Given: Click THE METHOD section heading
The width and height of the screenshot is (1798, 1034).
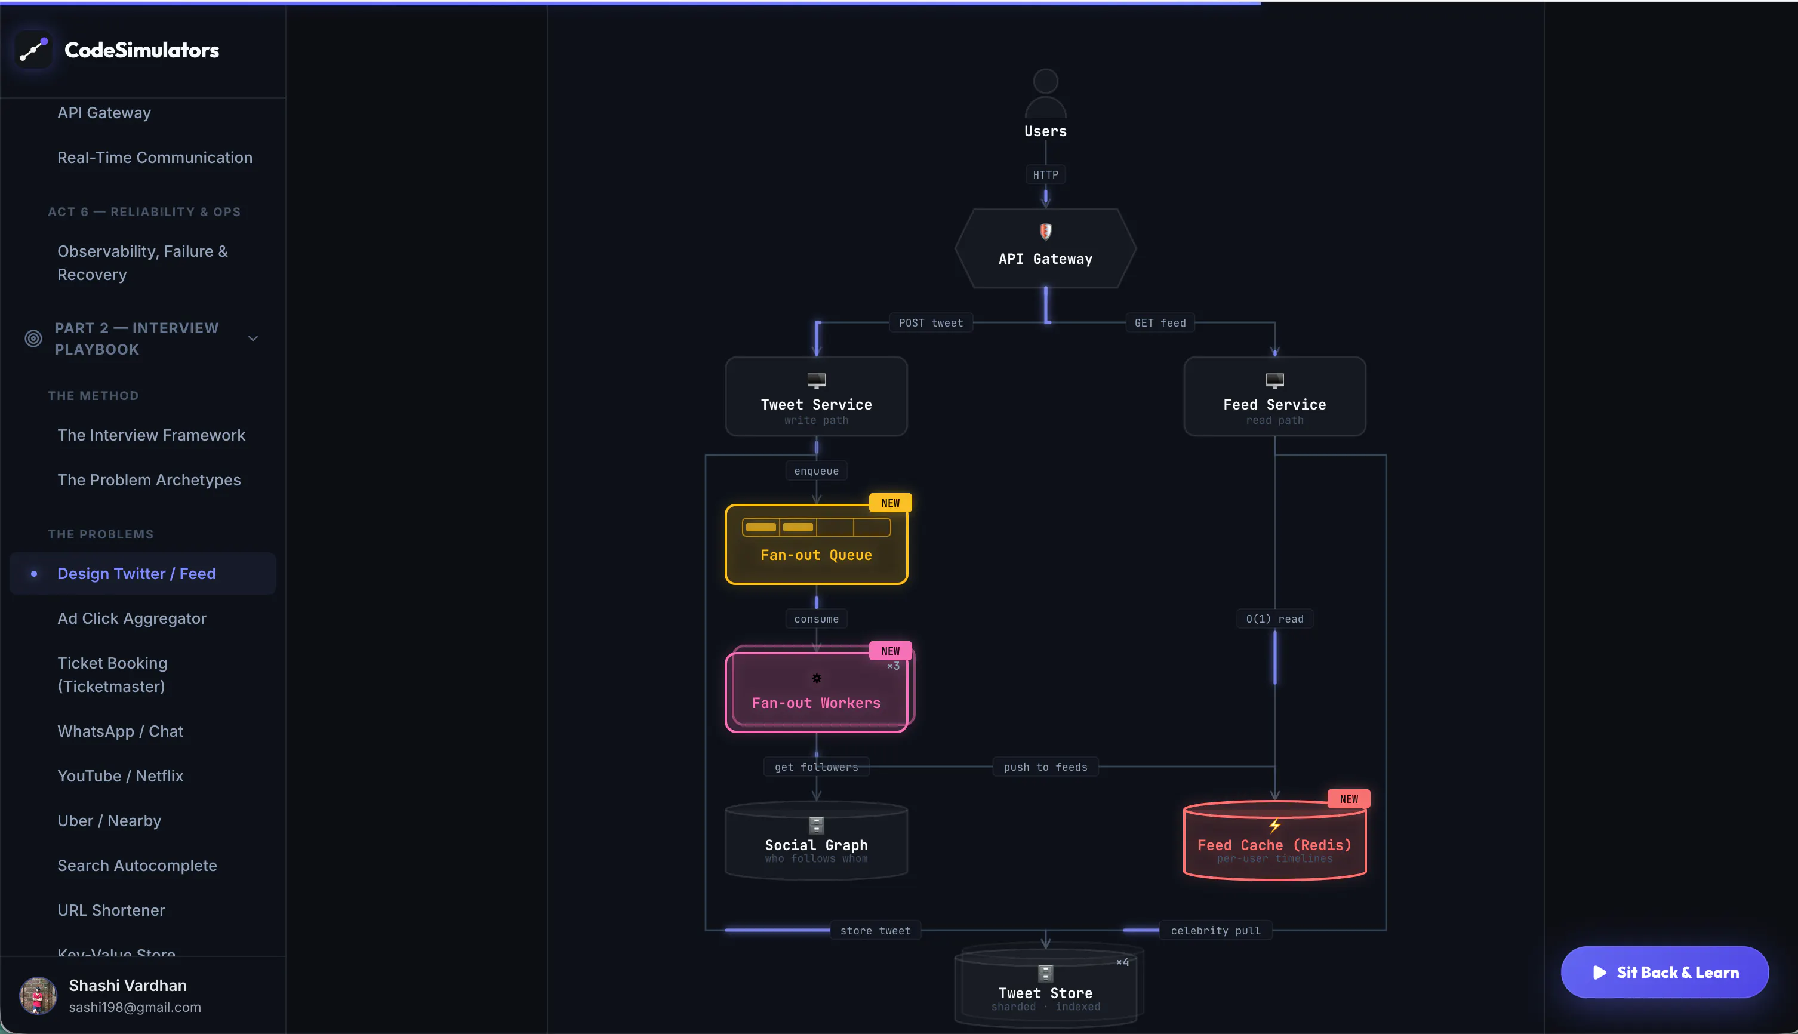Looking at the screenshot, I should (93, 396).
